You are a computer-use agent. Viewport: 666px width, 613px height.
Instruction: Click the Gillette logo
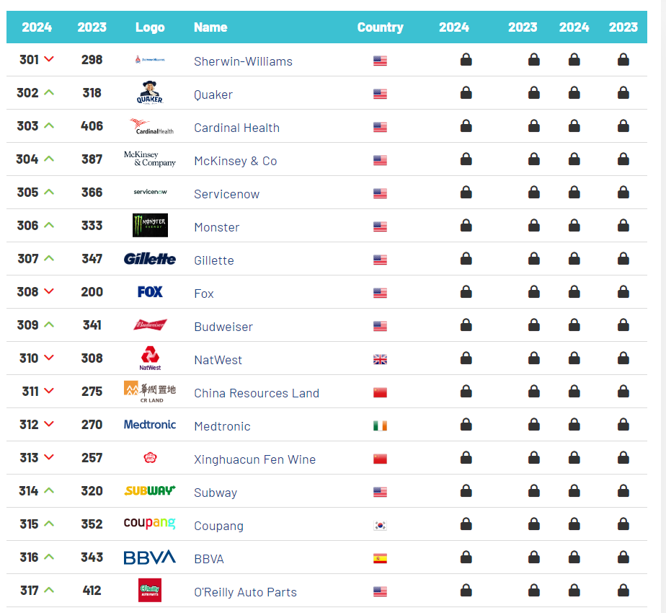pos(149,258)
